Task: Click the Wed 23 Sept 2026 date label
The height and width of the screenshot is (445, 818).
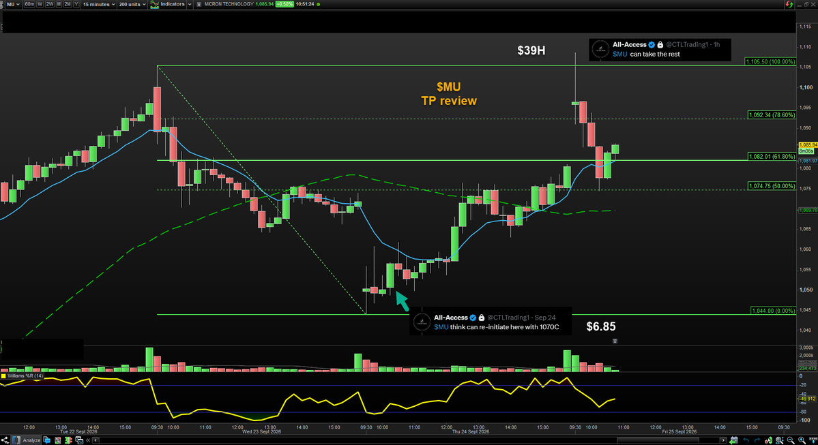Action: click(x=261, y=432)
